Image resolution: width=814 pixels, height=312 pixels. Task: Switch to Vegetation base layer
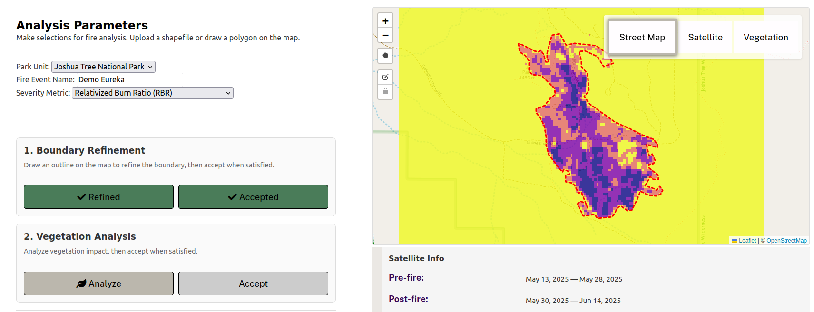click(765, 37)
